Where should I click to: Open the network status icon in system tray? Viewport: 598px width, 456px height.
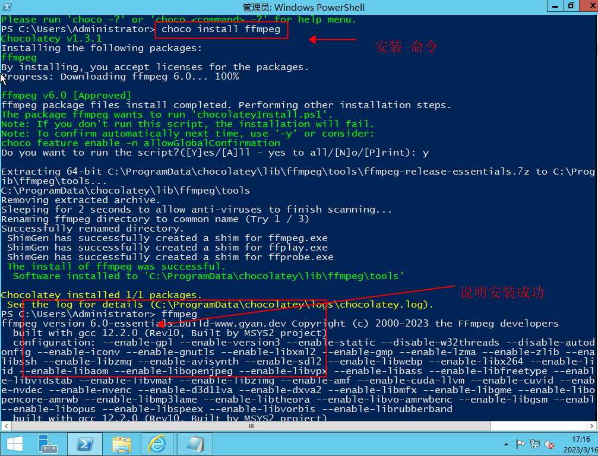point(534,444)
